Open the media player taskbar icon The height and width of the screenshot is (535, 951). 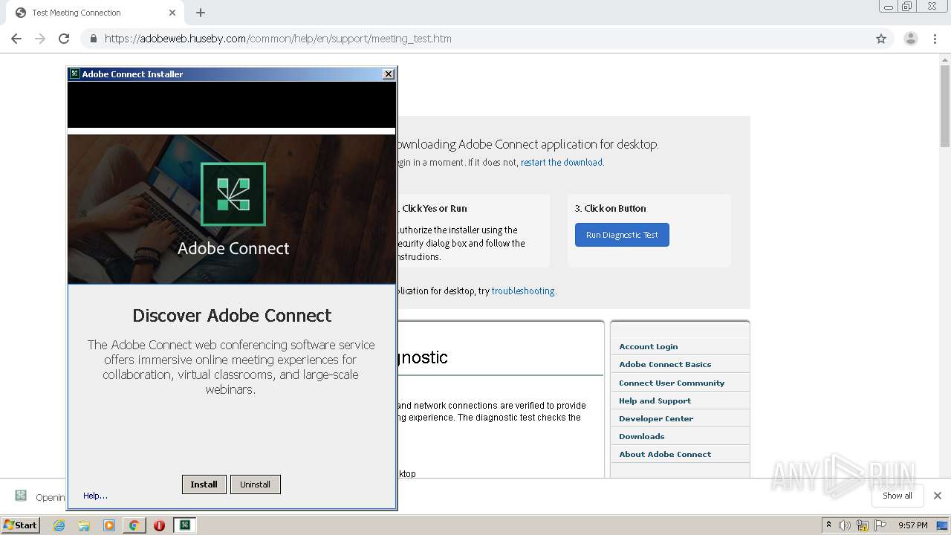click(109, 525)
